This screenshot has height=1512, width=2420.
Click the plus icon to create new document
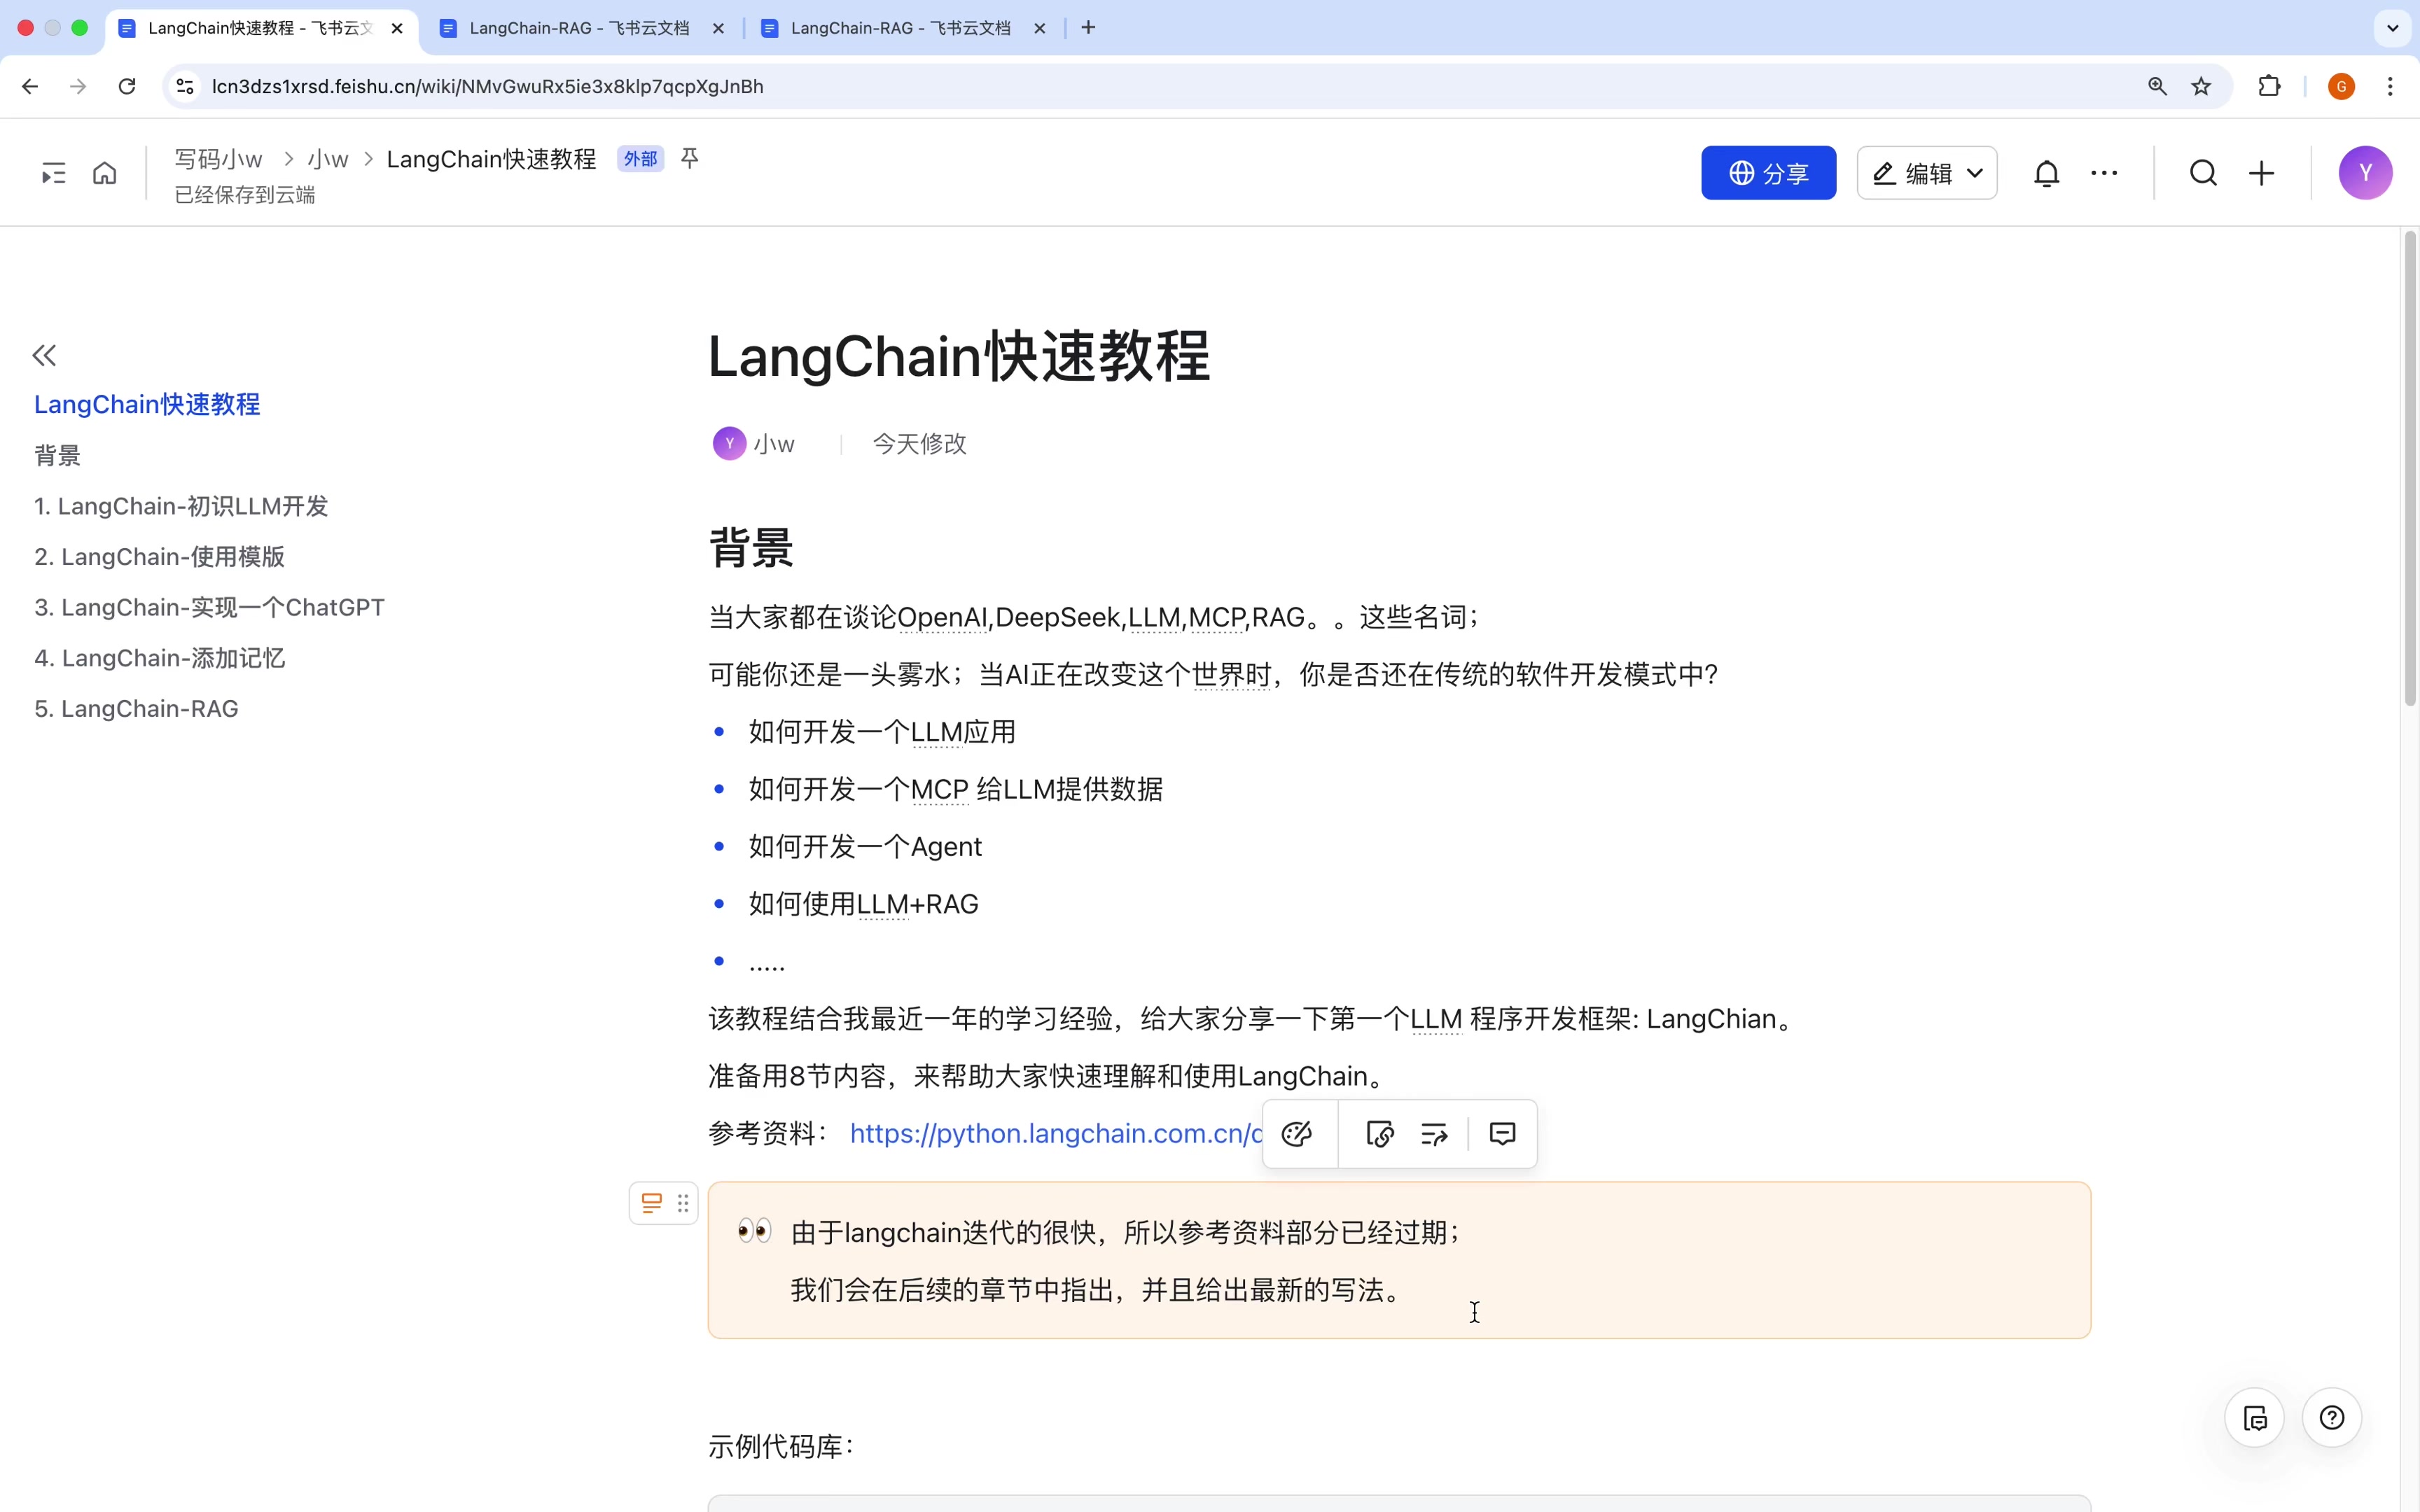(2261, 172)
